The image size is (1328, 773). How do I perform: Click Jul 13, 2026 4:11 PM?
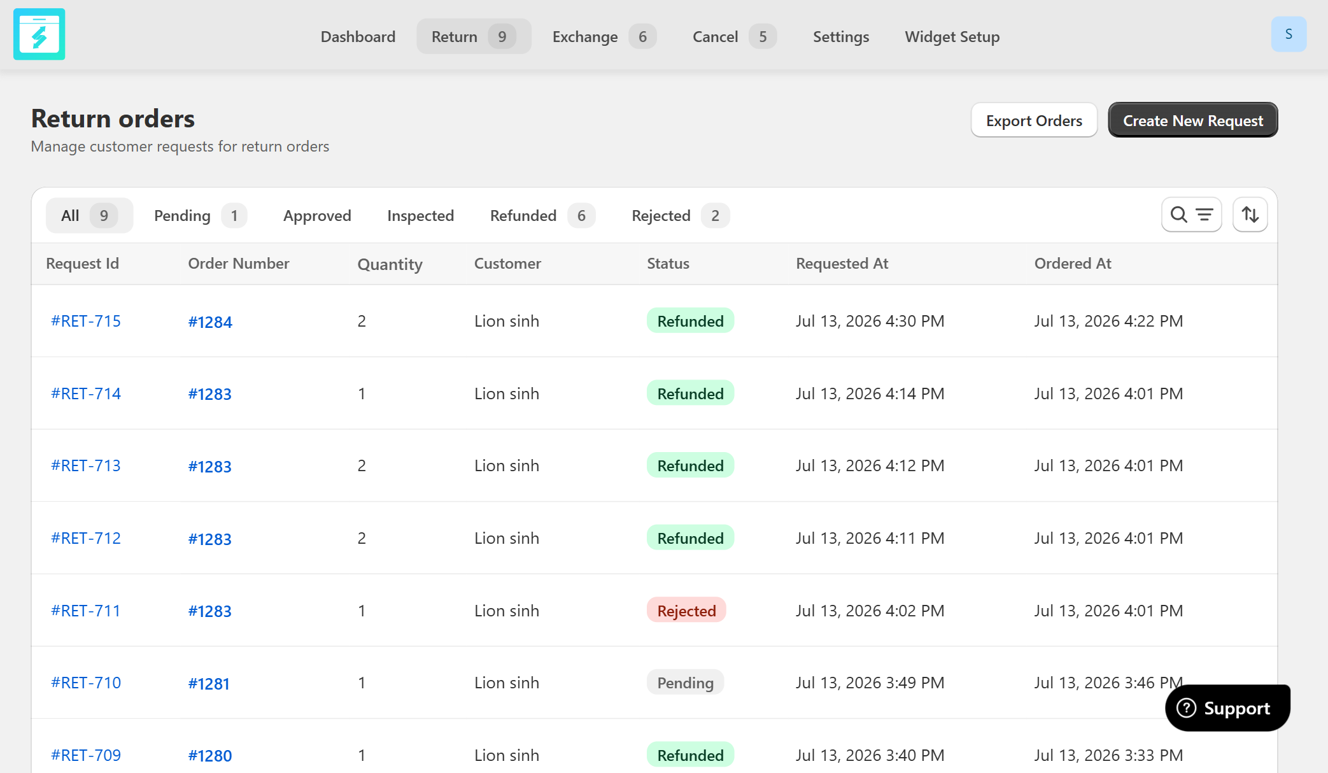[870, 538]
